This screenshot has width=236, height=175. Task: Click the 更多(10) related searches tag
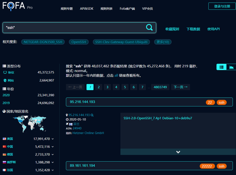coord(163,42)
